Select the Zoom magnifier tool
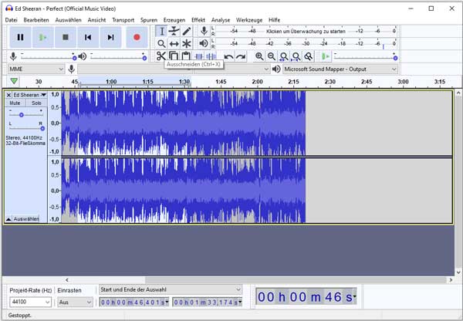This screenshot has height=321, width=463. click(161, 44)
